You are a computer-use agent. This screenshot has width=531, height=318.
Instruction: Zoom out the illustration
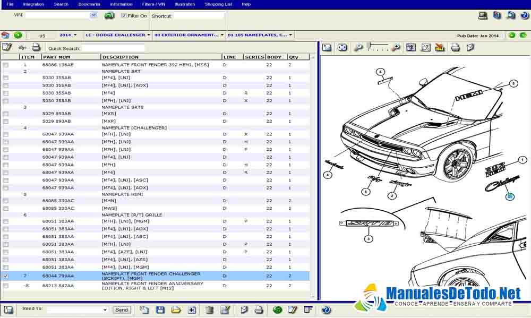pyautogui.click(x=358, y=48)
